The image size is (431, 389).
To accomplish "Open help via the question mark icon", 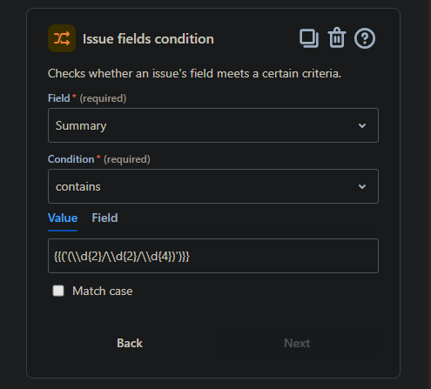I will [x=365, y=38].
